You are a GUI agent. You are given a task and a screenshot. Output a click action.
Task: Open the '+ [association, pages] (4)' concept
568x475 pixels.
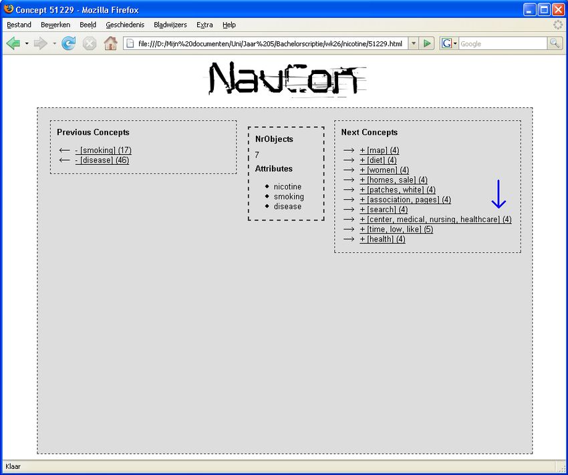click(406, 199)
